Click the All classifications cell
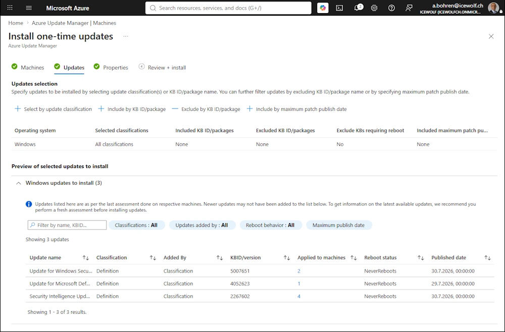Viewport: 505px width, 332px height. (114, 144)
